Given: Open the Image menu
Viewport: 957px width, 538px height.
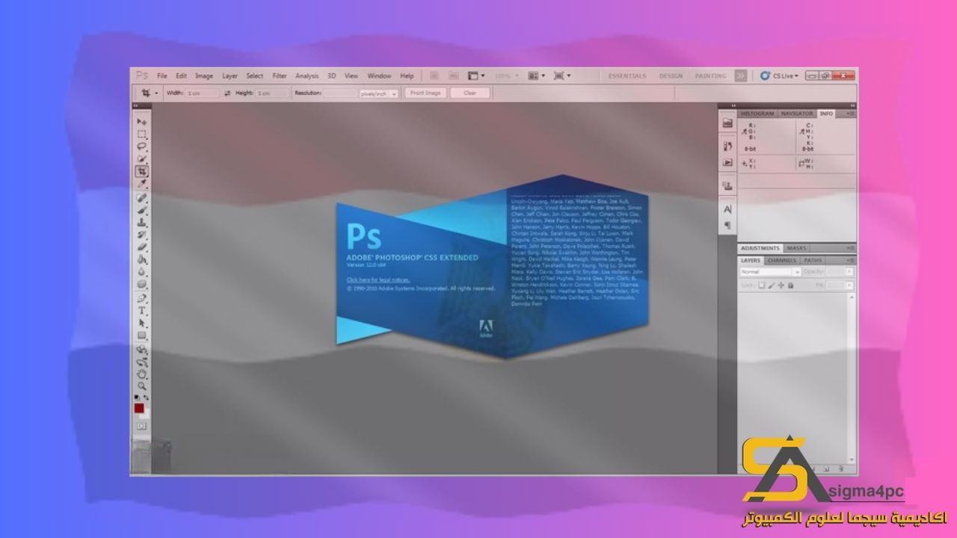Looking at the screenshot, I should coord(204,75).
